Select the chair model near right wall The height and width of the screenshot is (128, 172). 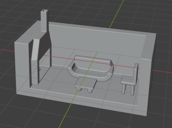(130, 80)
